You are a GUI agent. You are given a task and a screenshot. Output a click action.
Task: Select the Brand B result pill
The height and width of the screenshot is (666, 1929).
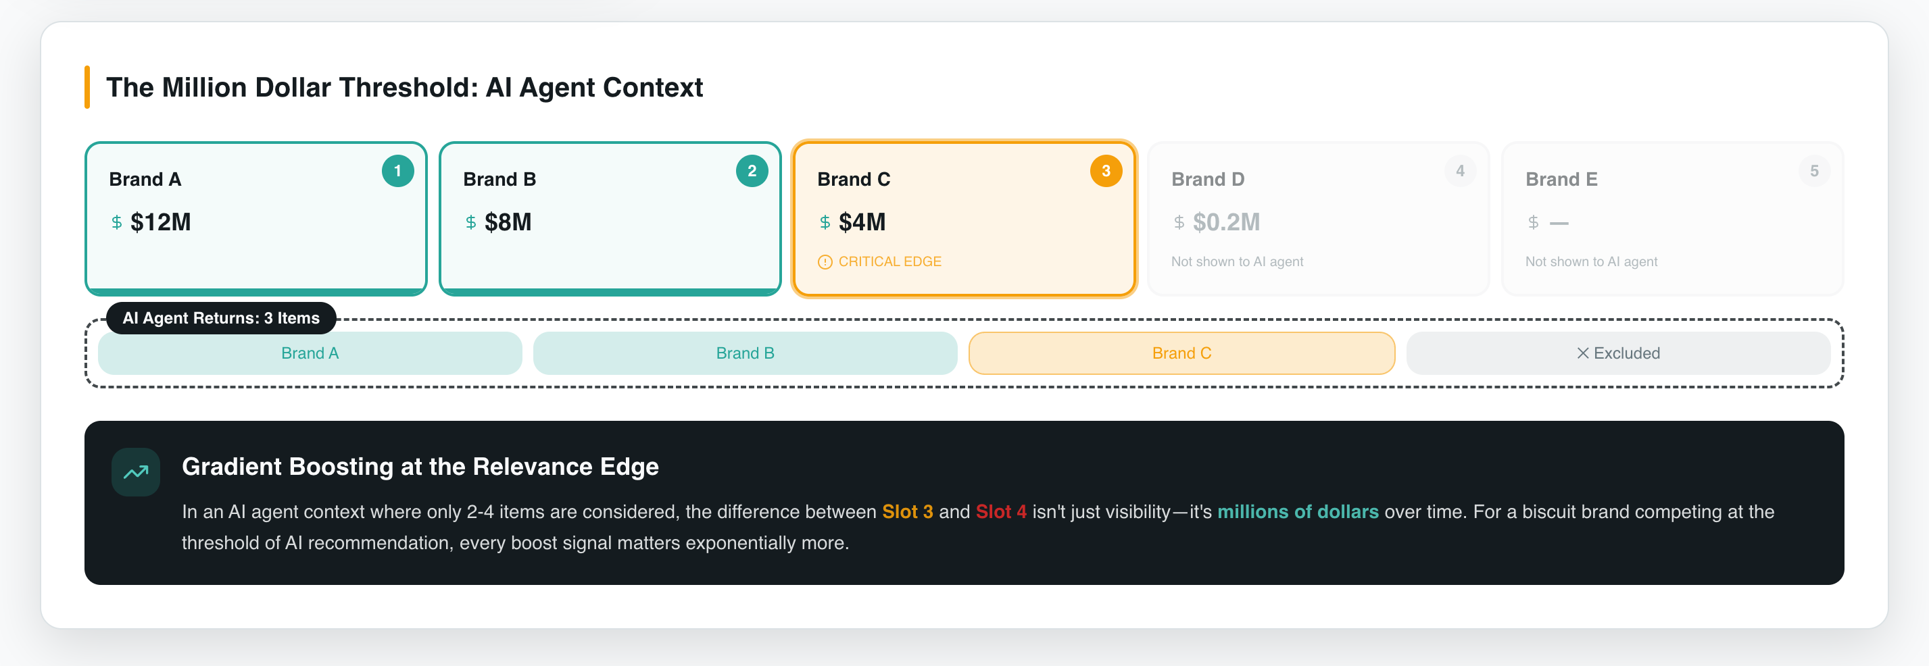[x=745, y=353]
